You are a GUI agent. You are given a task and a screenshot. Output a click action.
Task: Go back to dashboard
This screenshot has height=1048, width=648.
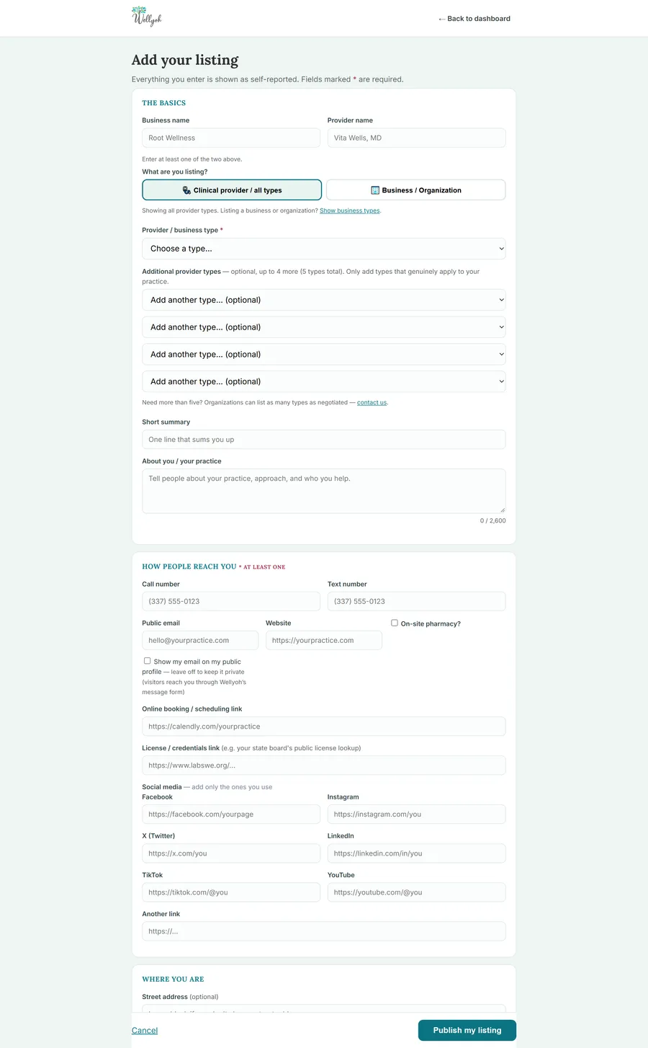474,19
